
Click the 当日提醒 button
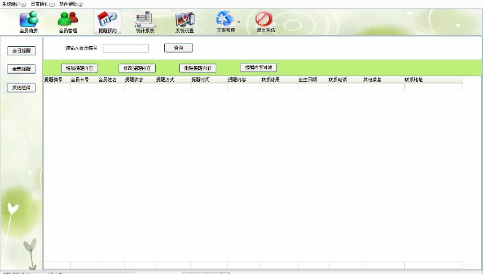pyautogui.click(x=21, y=51)
